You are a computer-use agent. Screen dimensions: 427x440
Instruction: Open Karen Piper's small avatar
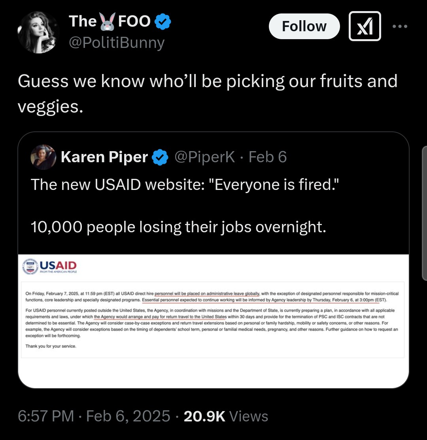(43, 157)
